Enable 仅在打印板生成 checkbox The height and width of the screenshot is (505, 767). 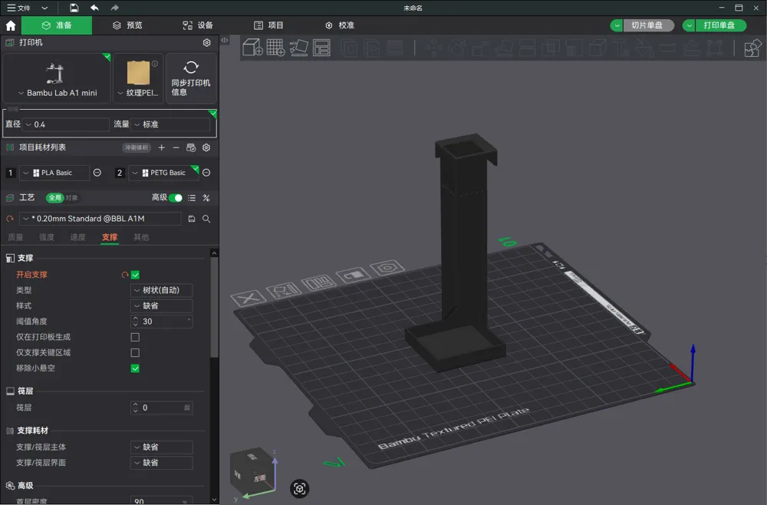[x=135, y=337]
